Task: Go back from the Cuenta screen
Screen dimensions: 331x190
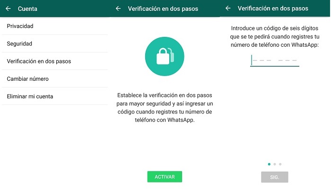Action: (x=8, y=9)
